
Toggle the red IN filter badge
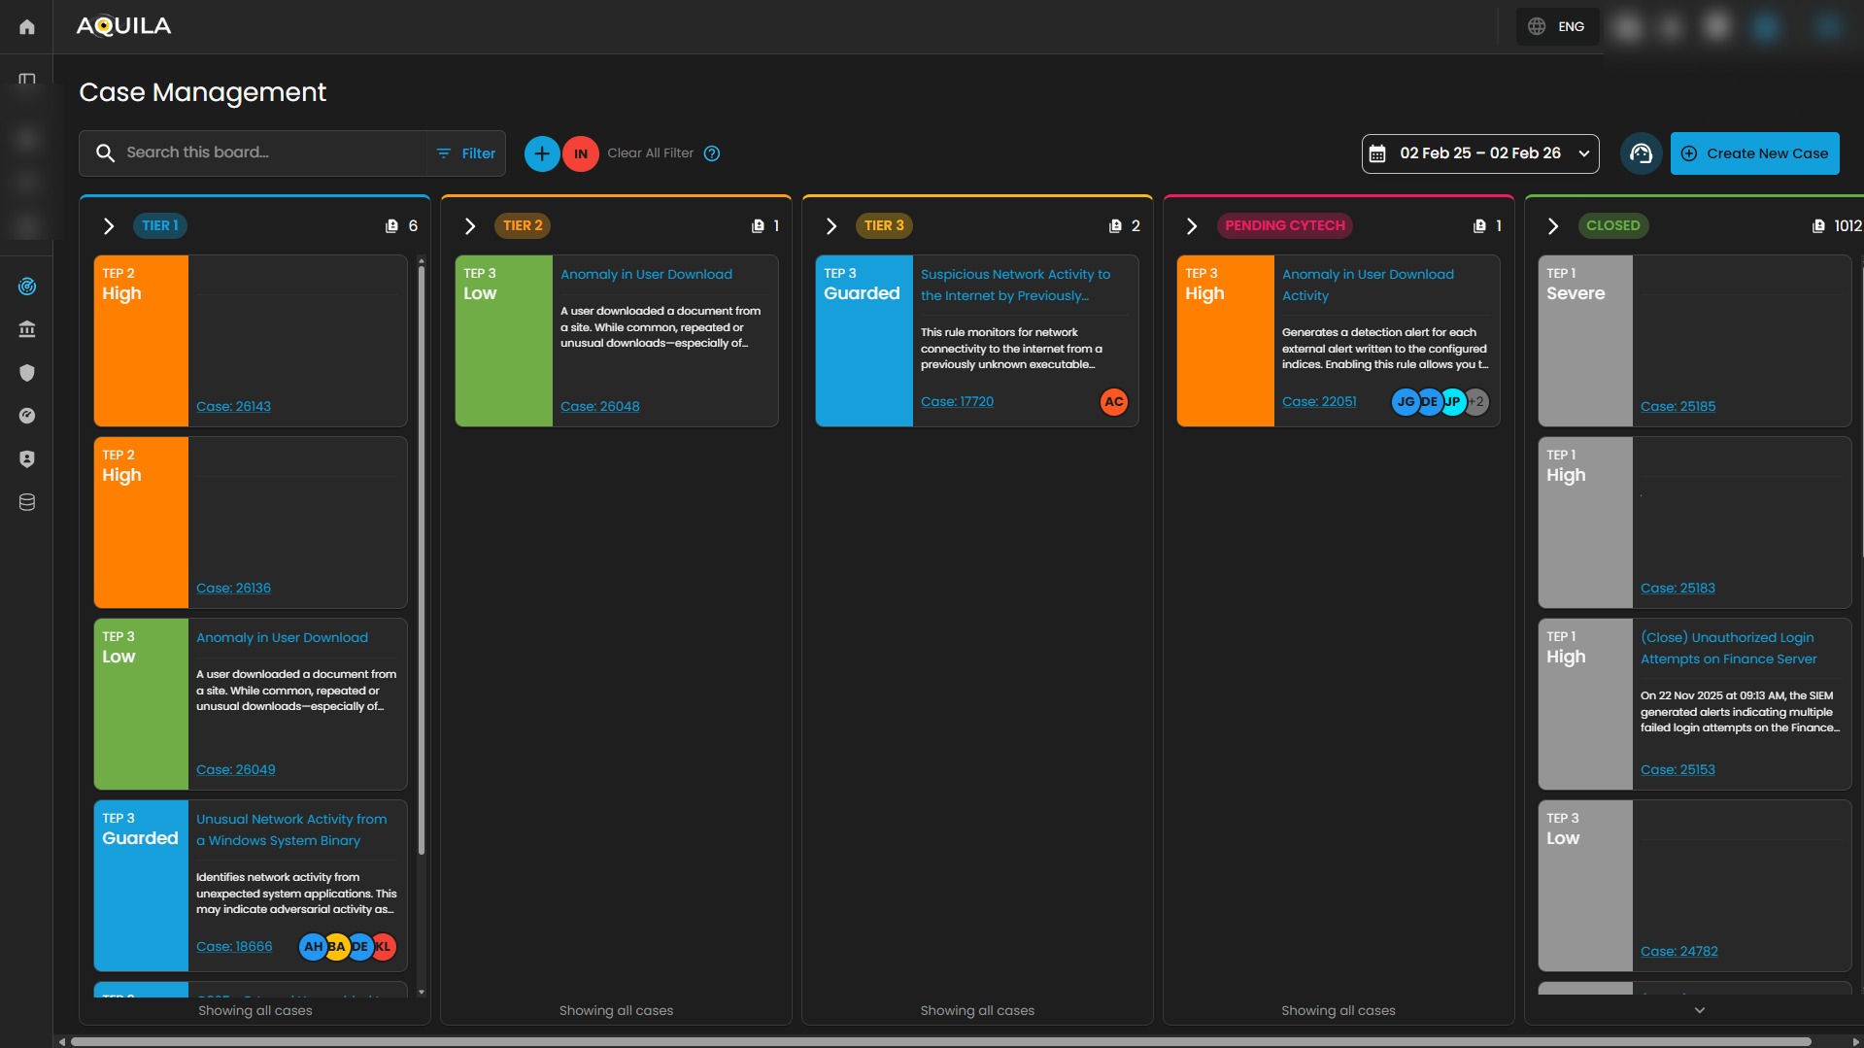(x=581, y=153)
